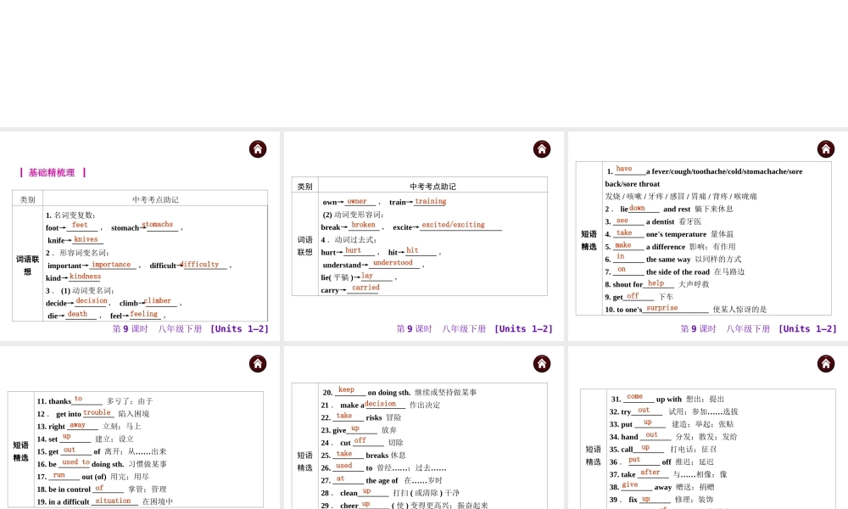Click the 短语精选 label on the 'thanks to' slide

tap(20, 451)
